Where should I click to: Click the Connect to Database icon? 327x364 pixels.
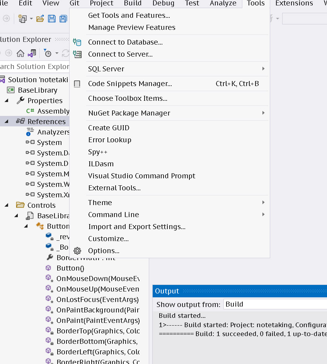[77, 42]
